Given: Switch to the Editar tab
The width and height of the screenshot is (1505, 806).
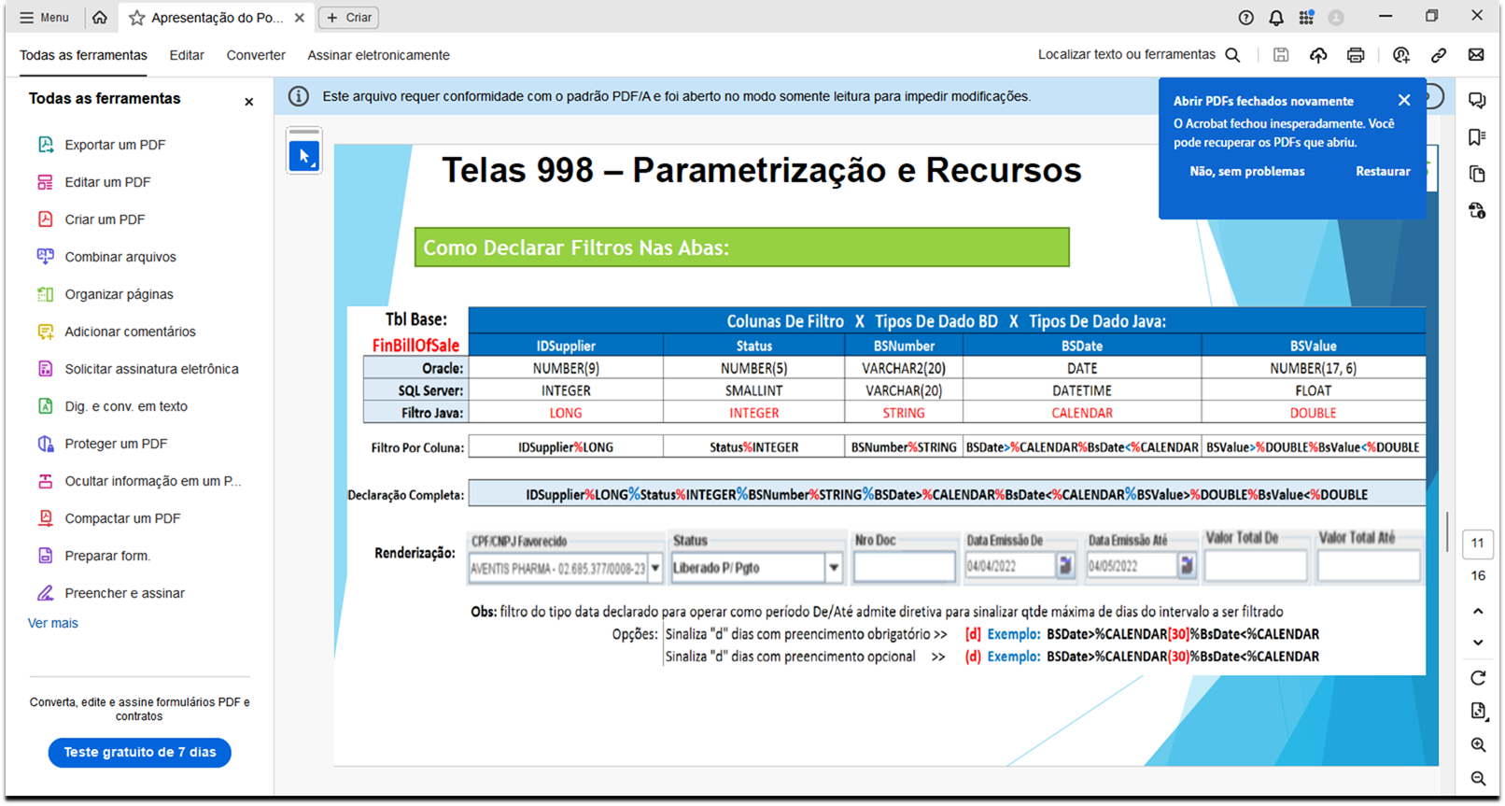Looking at the screenshot, I should (x=187, y=55).
